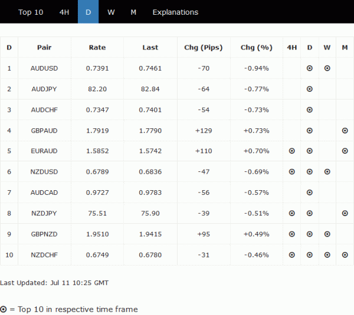Click the -0.51% change value
This screenshot has height=315, width=354.
pyautogui.click(x=257, y=213)
